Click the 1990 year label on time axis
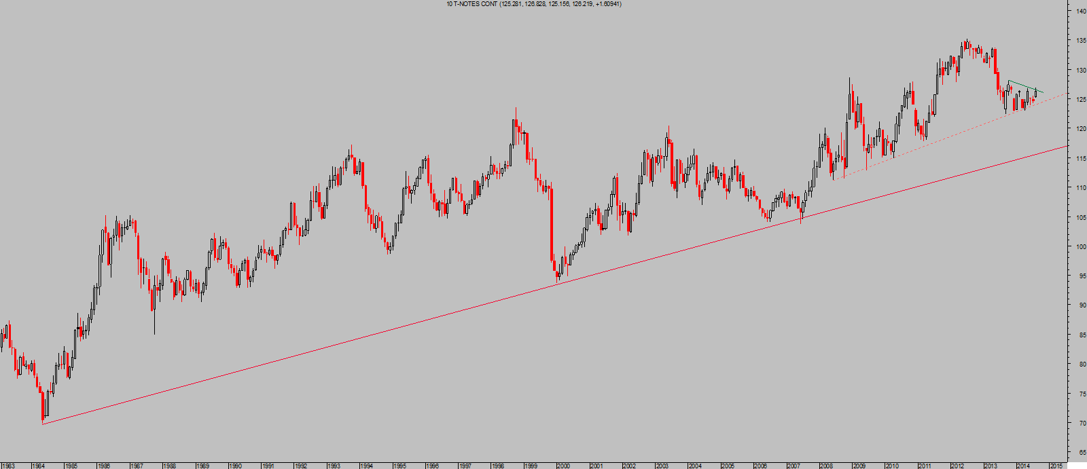 point(235,466)
